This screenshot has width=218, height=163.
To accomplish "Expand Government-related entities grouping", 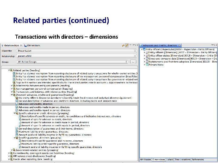I will [12, 150].
